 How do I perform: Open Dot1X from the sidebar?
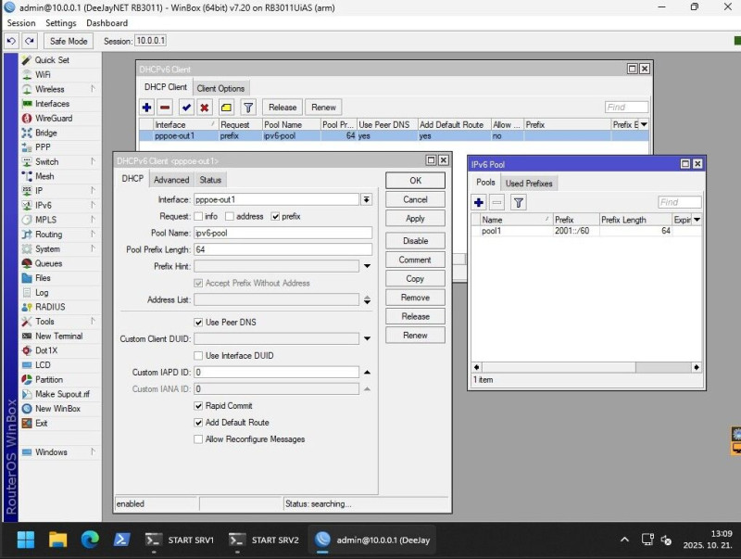coord(46,350)
